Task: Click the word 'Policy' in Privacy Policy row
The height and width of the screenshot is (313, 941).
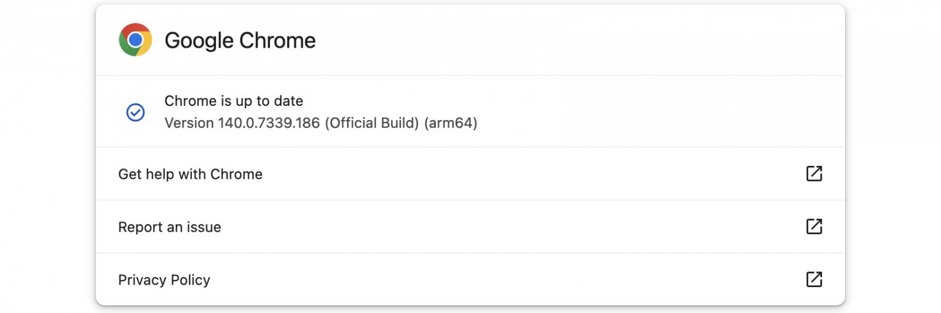Action: (191, 280)
